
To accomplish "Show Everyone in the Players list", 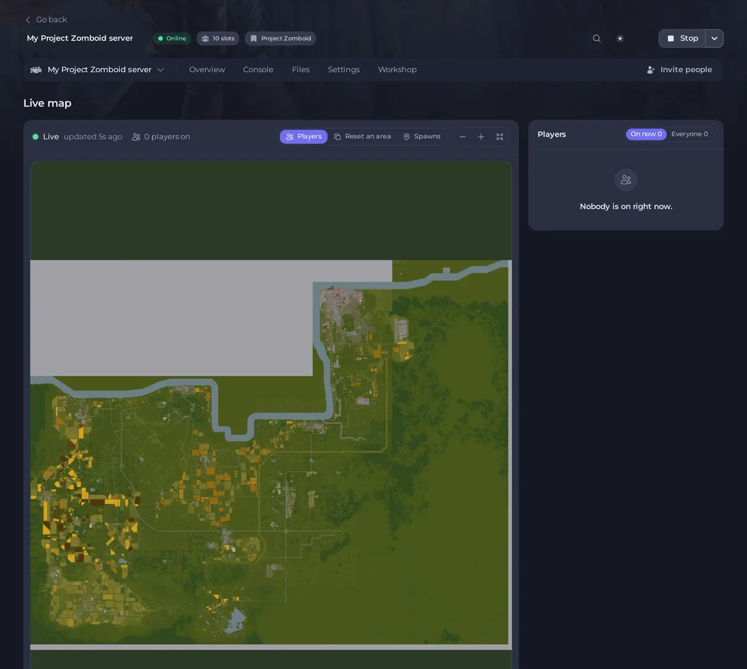I will tap(690, 134).
